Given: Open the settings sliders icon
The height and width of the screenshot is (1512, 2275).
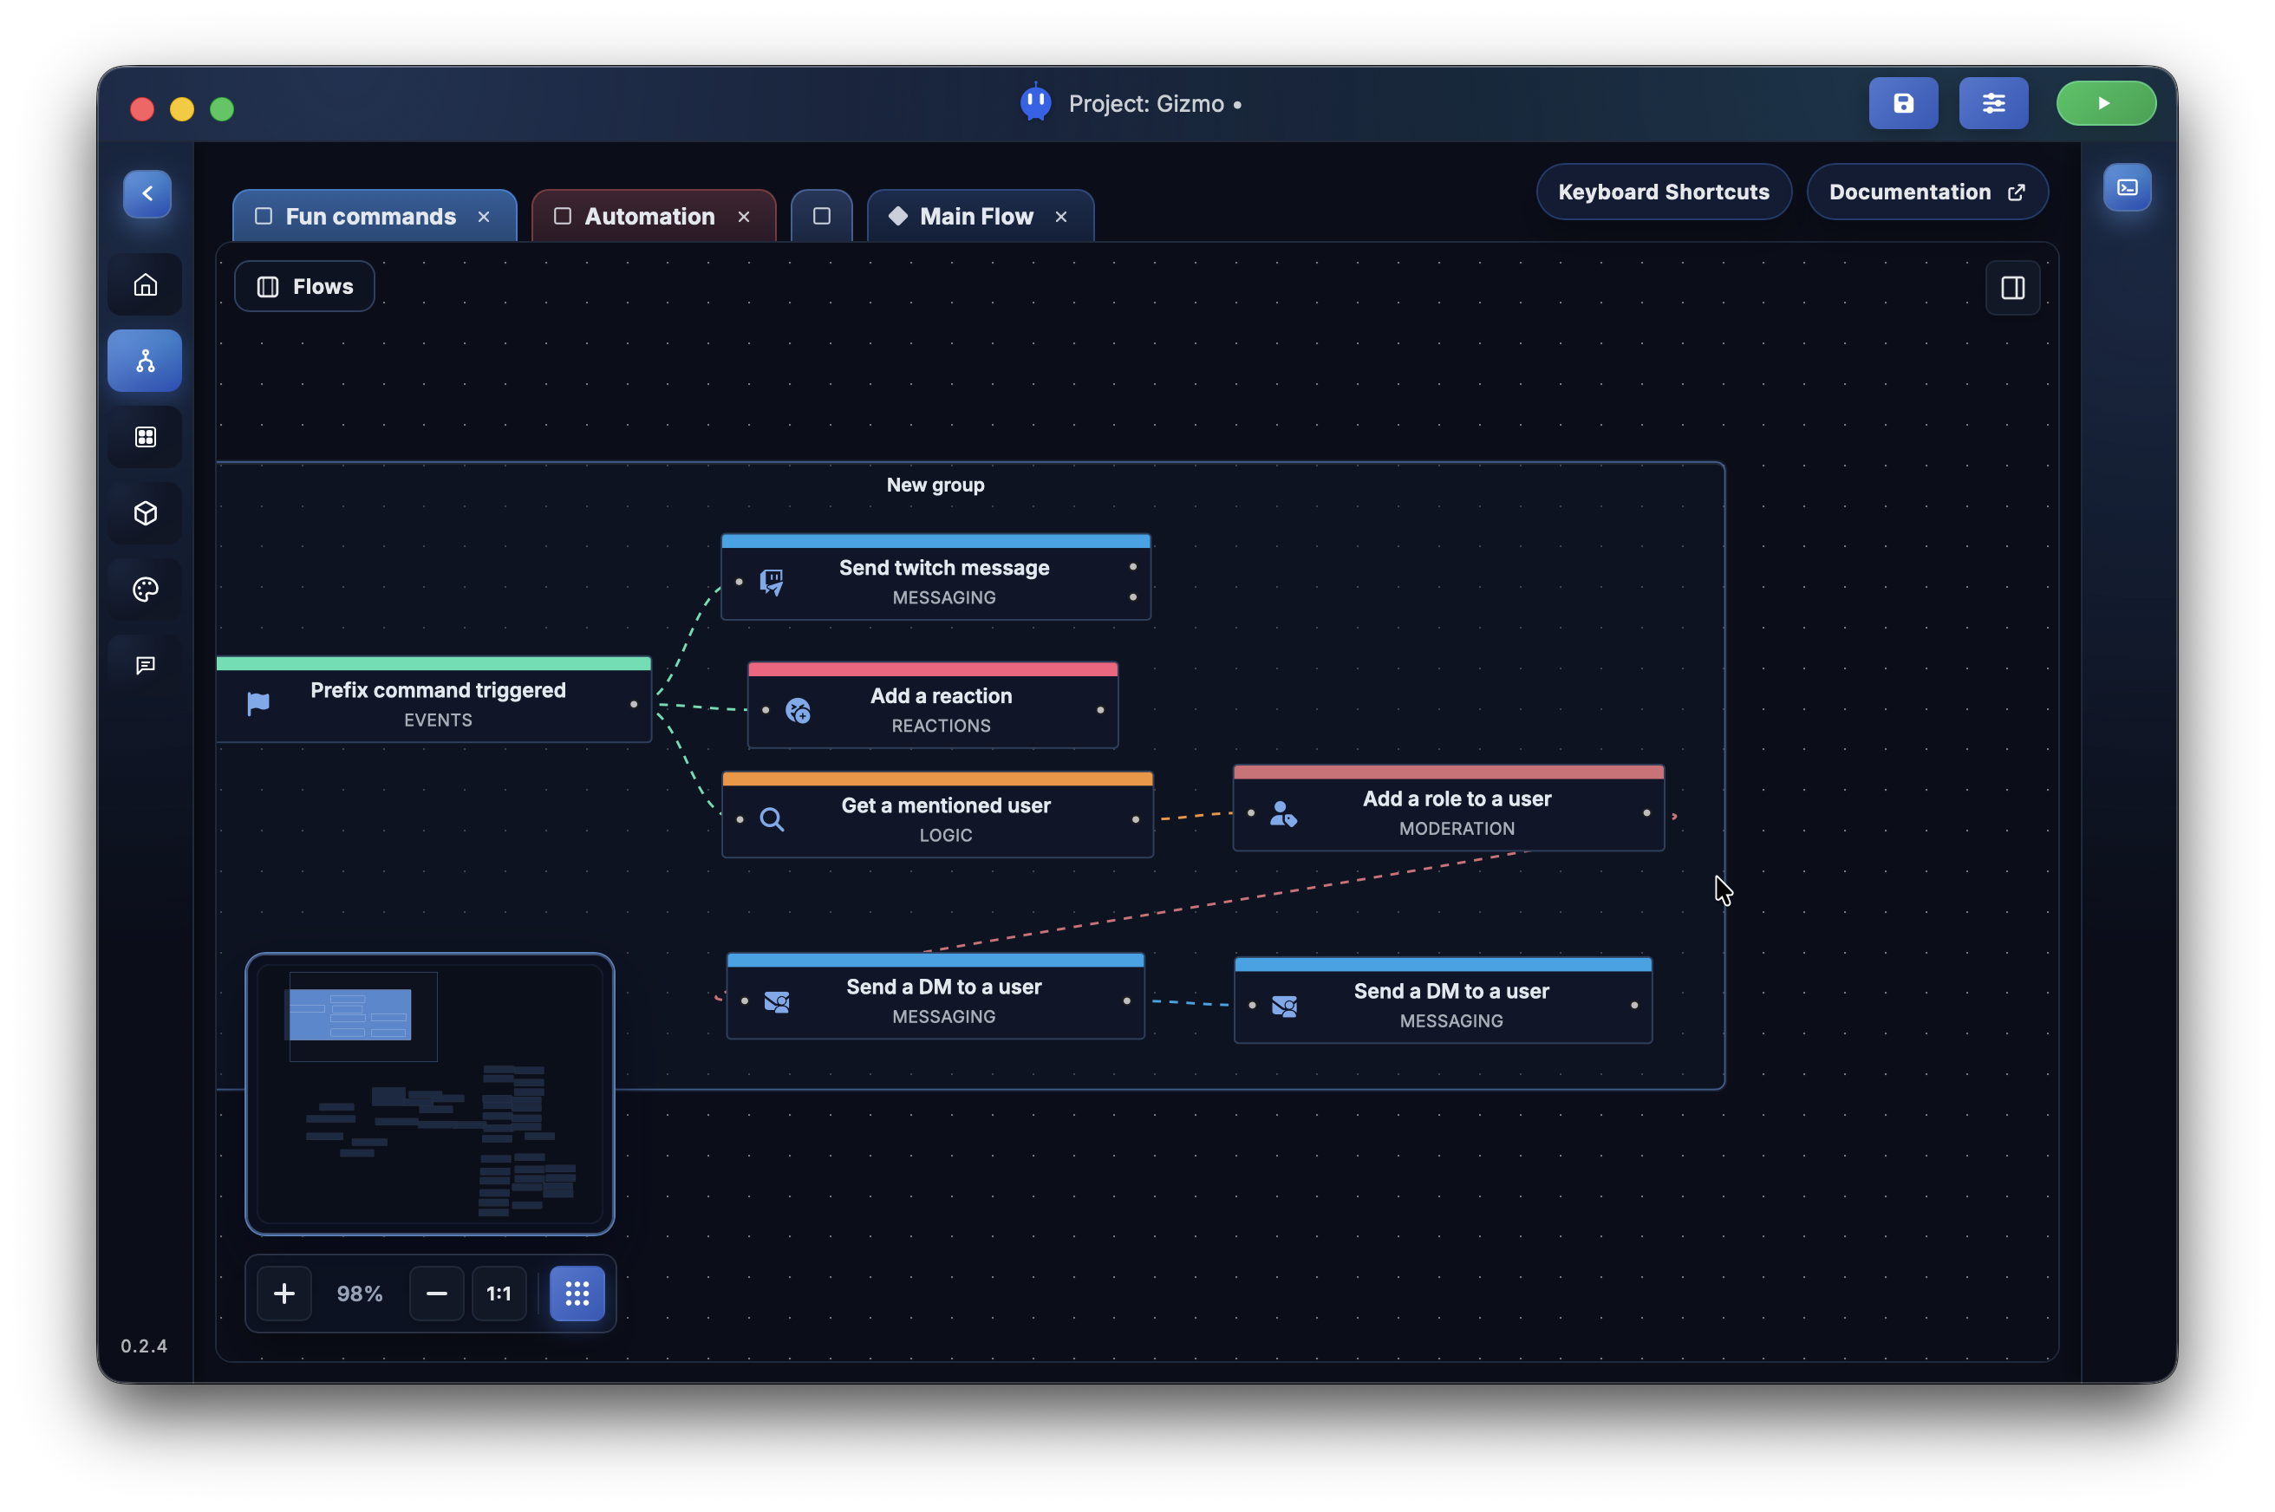Looking at the screenshot, I should pyautogui.click(x=1992, y=103).
